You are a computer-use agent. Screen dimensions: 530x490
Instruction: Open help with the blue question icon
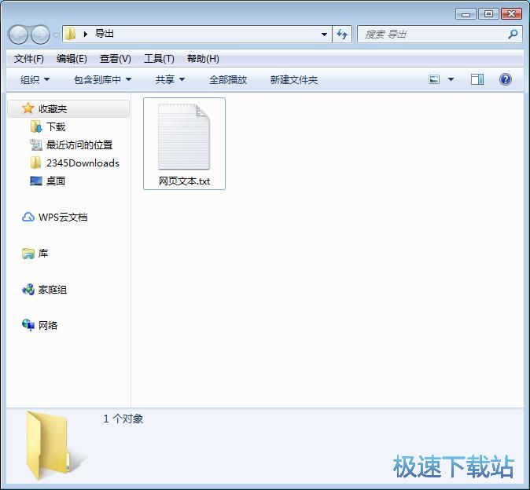pyautogui.click(x=505, y=79)
